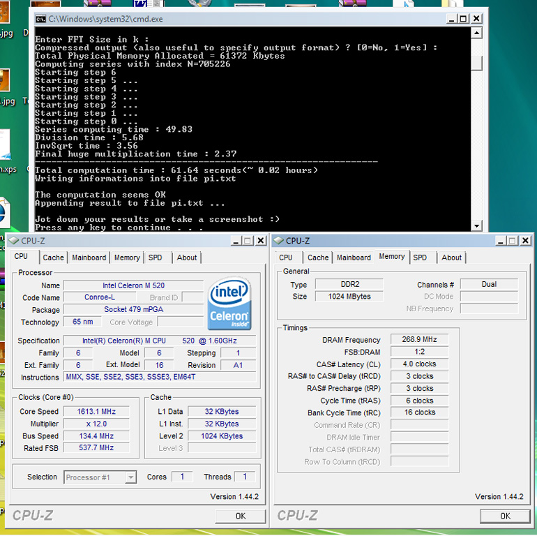This screenshot has width=537, height=536.
Task: Click the DRAM Frequency value 268.9 MHz
Action: point(420,339)
